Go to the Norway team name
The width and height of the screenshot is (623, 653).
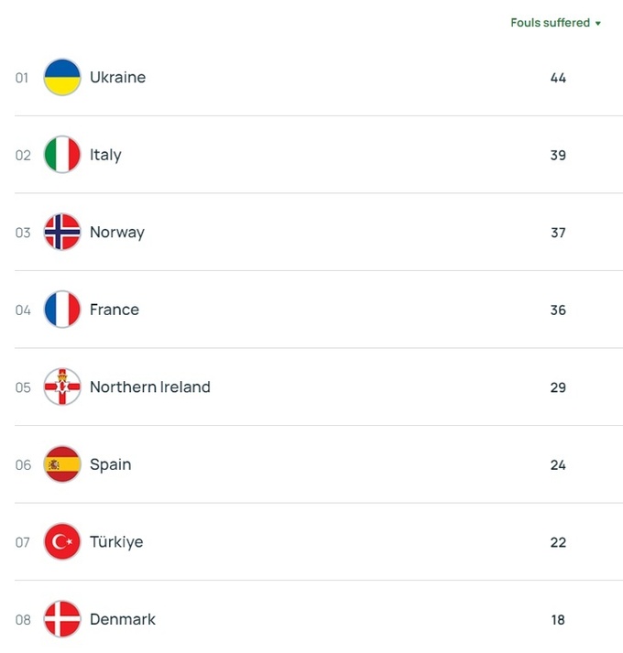click(x=117, y=233)
